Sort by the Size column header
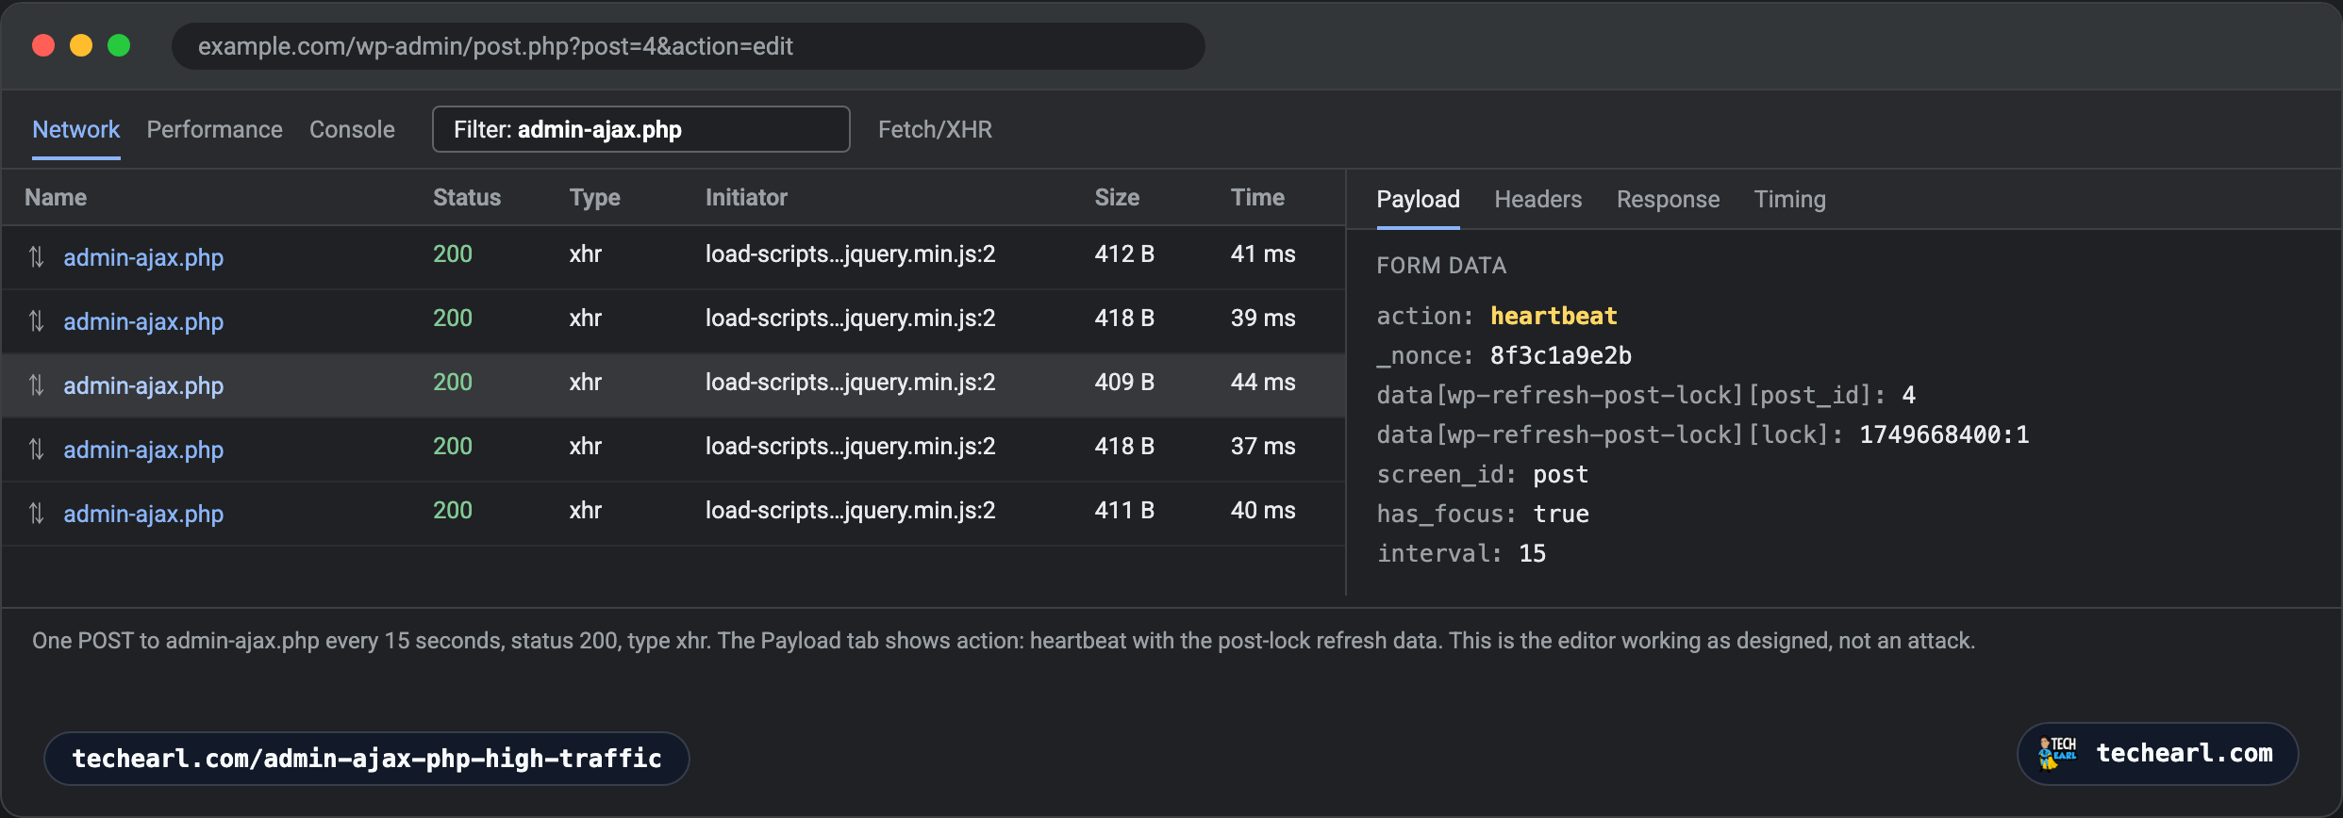Viewport: 2343px width, 818px height. 1117,197
